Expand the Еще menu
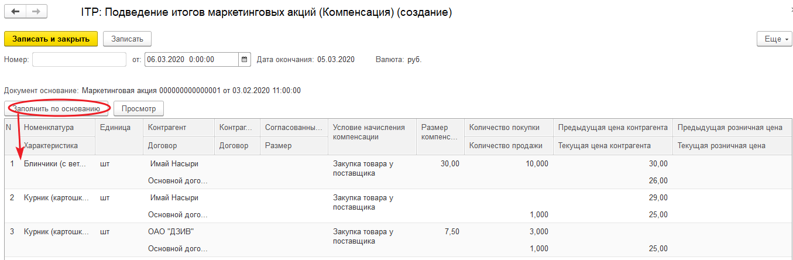Image resolution: width=793 pixels, height=260 pixels. click(773, 39)
